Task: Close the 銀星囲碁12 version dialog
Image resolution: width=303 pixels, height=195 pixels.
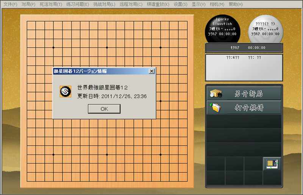Action: 152,71
